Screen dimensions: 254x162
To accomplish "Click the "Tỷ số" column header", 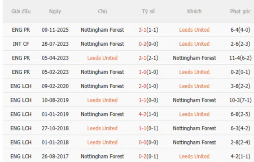I will 148,11.
